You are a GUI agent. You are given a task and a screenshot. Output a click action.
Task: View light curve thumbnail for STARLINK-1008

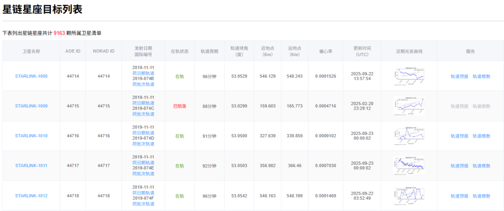[x=409, y=76]
